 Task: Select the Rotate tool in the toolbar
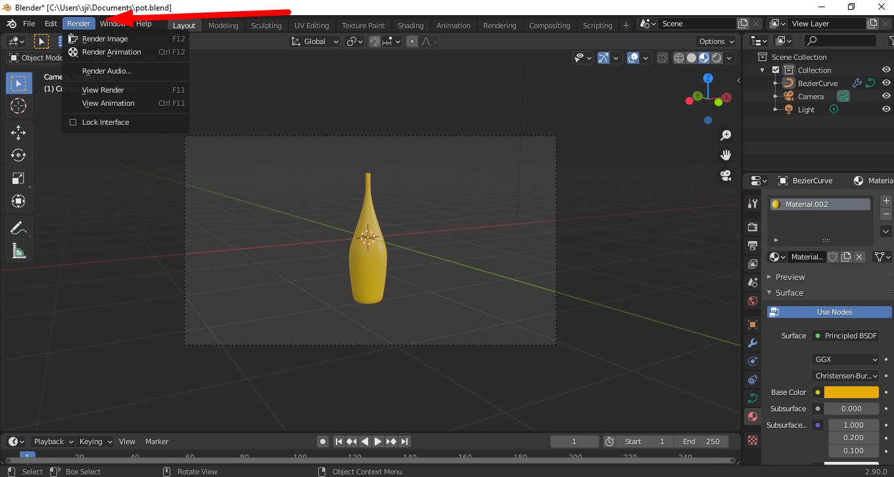click(x=18, y=155)
